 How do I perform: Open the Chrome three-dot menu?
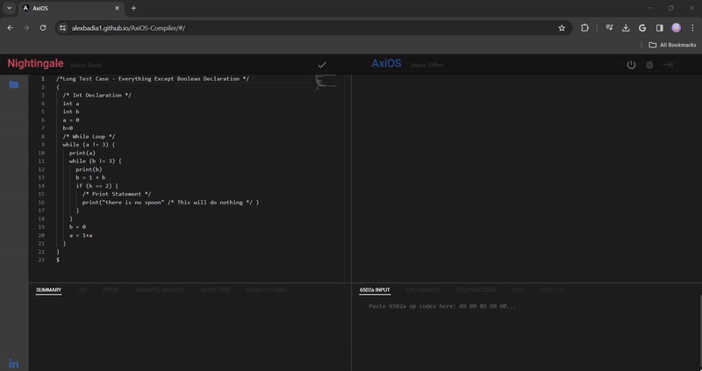692,28
